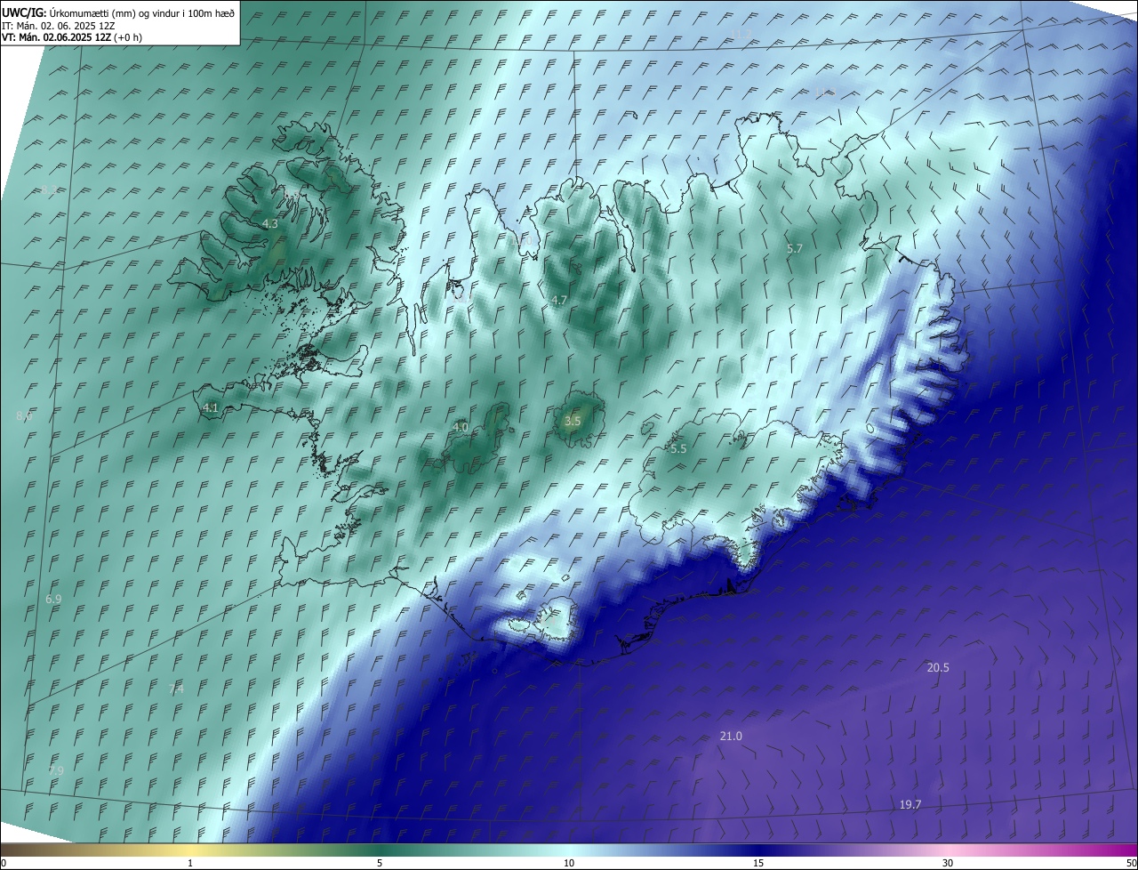Click the 8.0 value at west edge
This screenshot has height=870, width=1138.
[24, 416]
